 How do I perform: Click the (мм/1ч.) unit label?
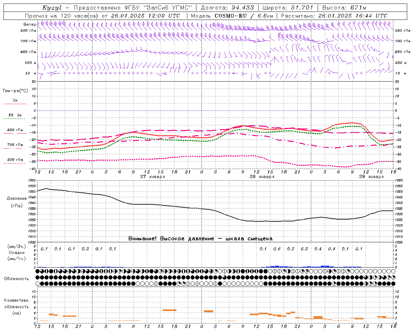tap(16, 259)
